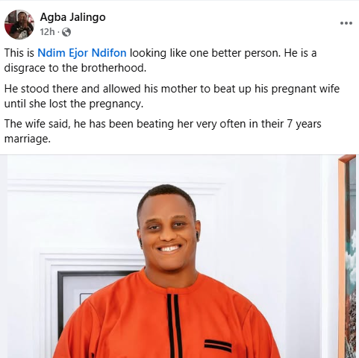Click "This is" at the post start
The height and width of the screenshot is (358, 359).
click(x=19, y=53)
